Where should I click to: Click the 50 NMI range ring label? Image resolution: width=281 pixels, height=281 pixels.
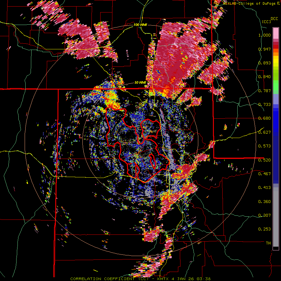coord(140,83)
